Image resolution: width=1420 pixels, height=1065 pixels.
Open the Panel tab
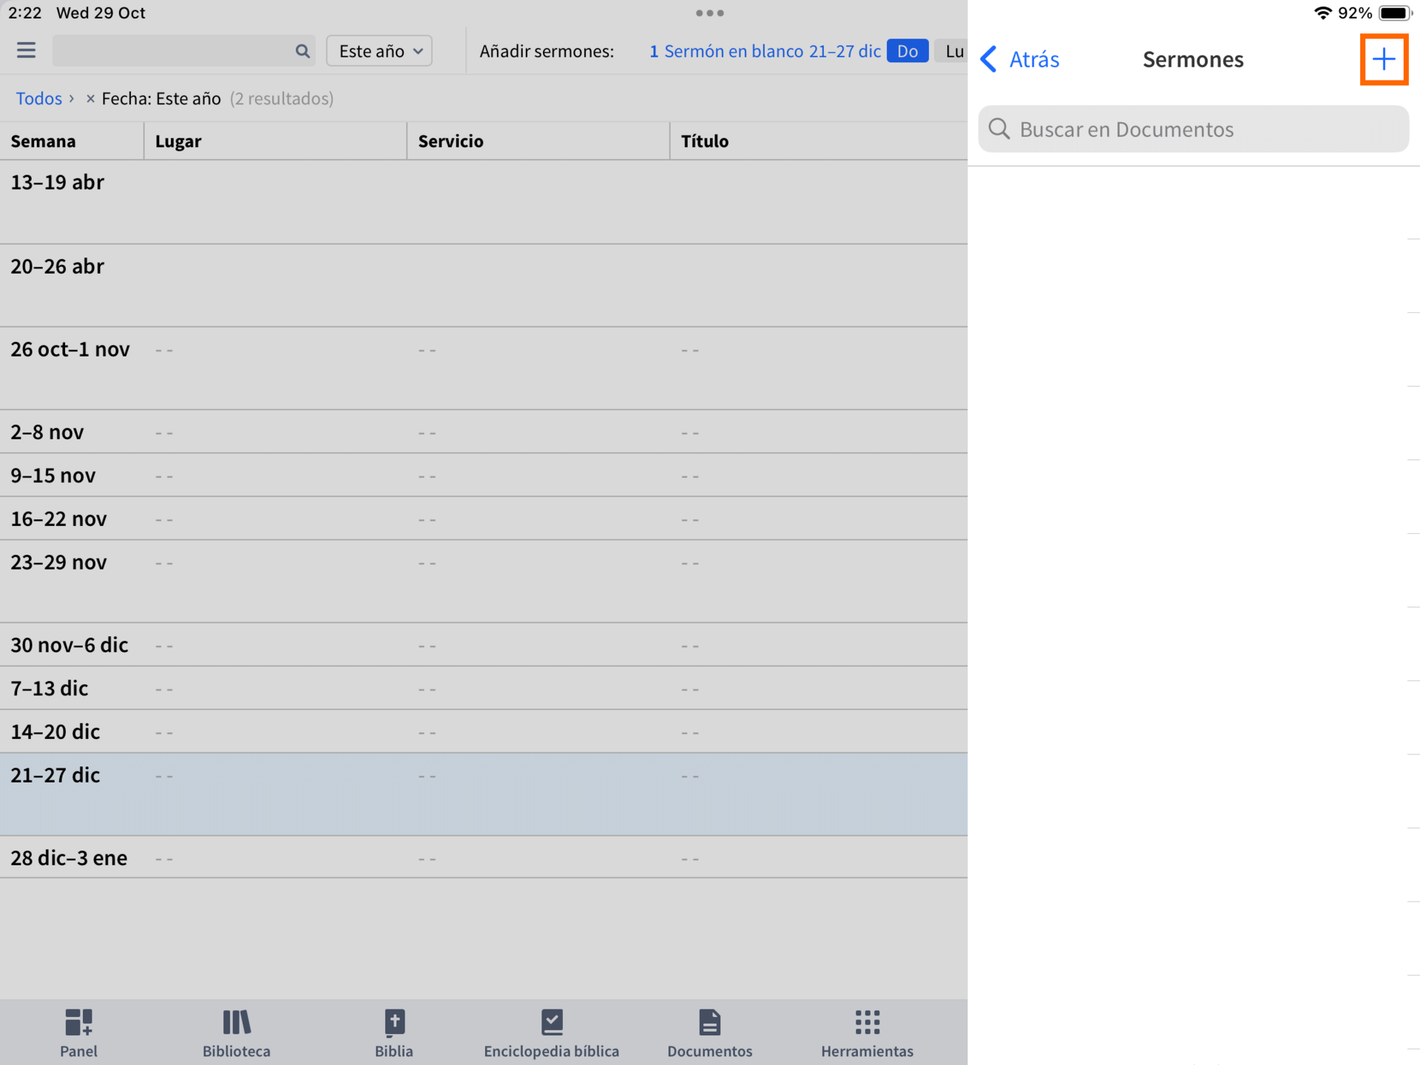click(x=78, y=1033)
